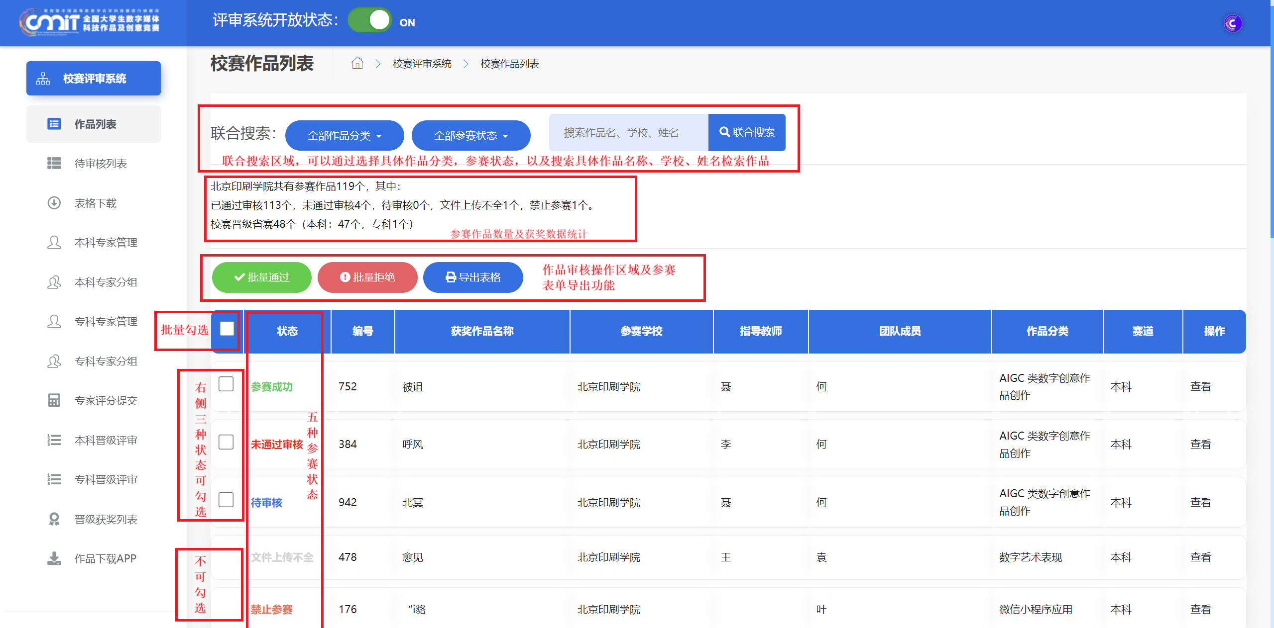Click the search field 搜索作品名、学校、姓名
The image size is (1274, 628).
(628, 132)
